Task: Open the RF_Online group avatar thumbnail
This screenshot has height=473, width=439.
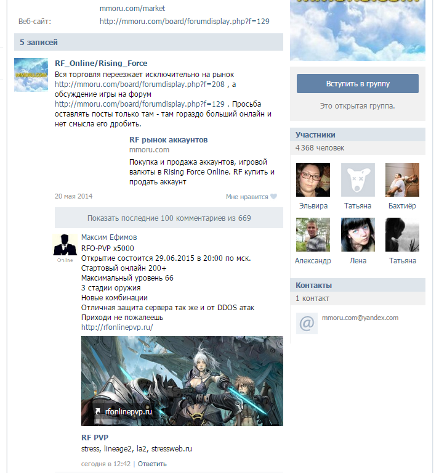Action: [31, 75]
